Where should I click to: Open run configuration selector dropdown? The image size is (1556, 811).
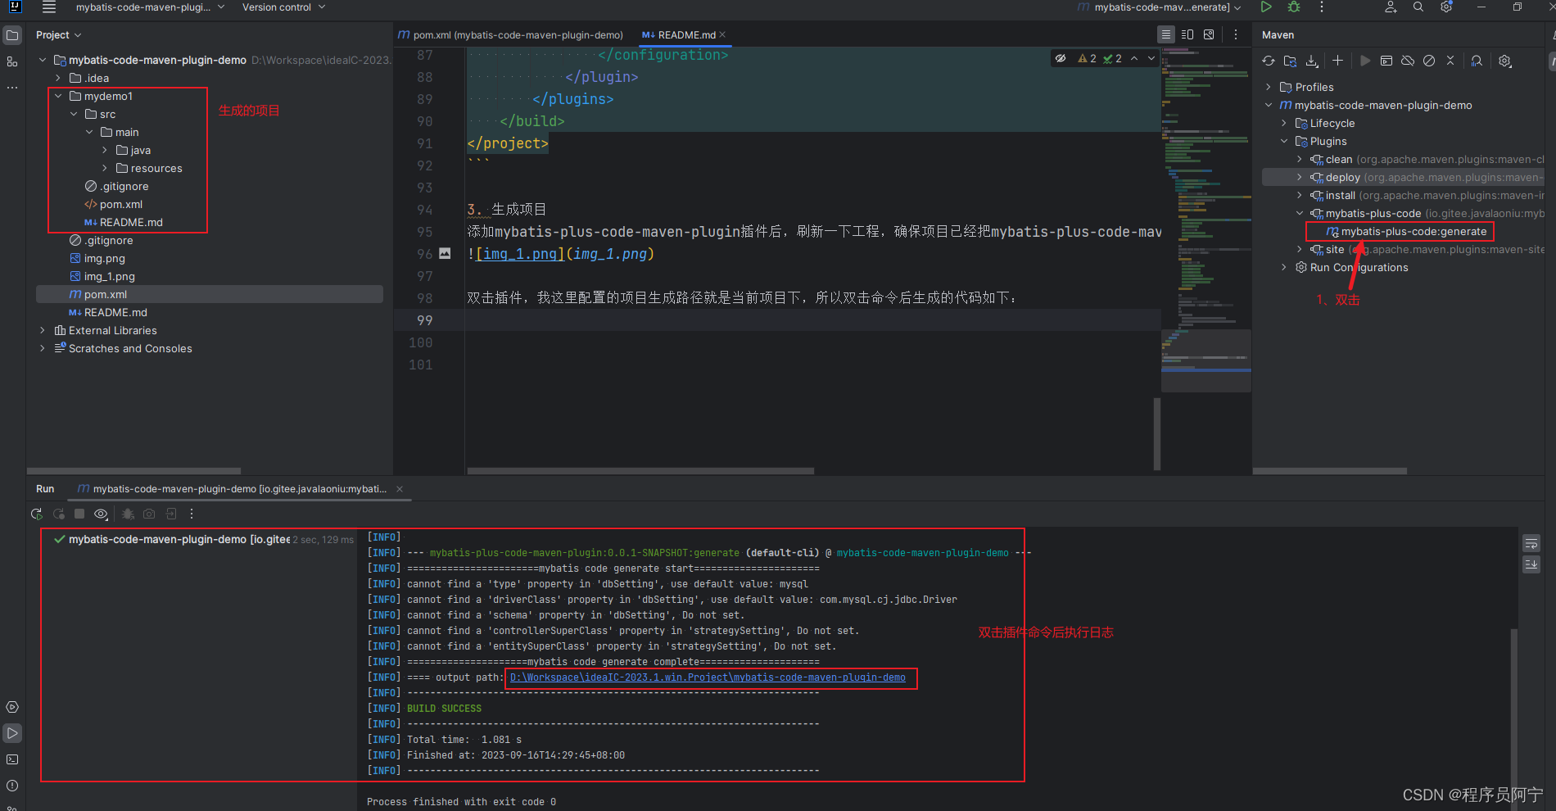tap(1159, 7)
